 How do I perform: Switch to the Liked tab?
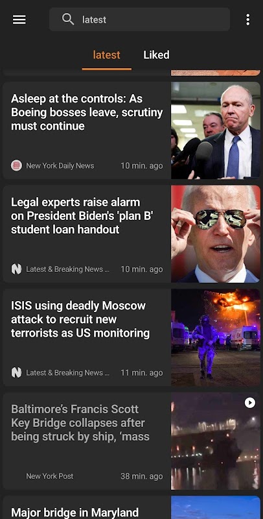click(x=156, y=54)
